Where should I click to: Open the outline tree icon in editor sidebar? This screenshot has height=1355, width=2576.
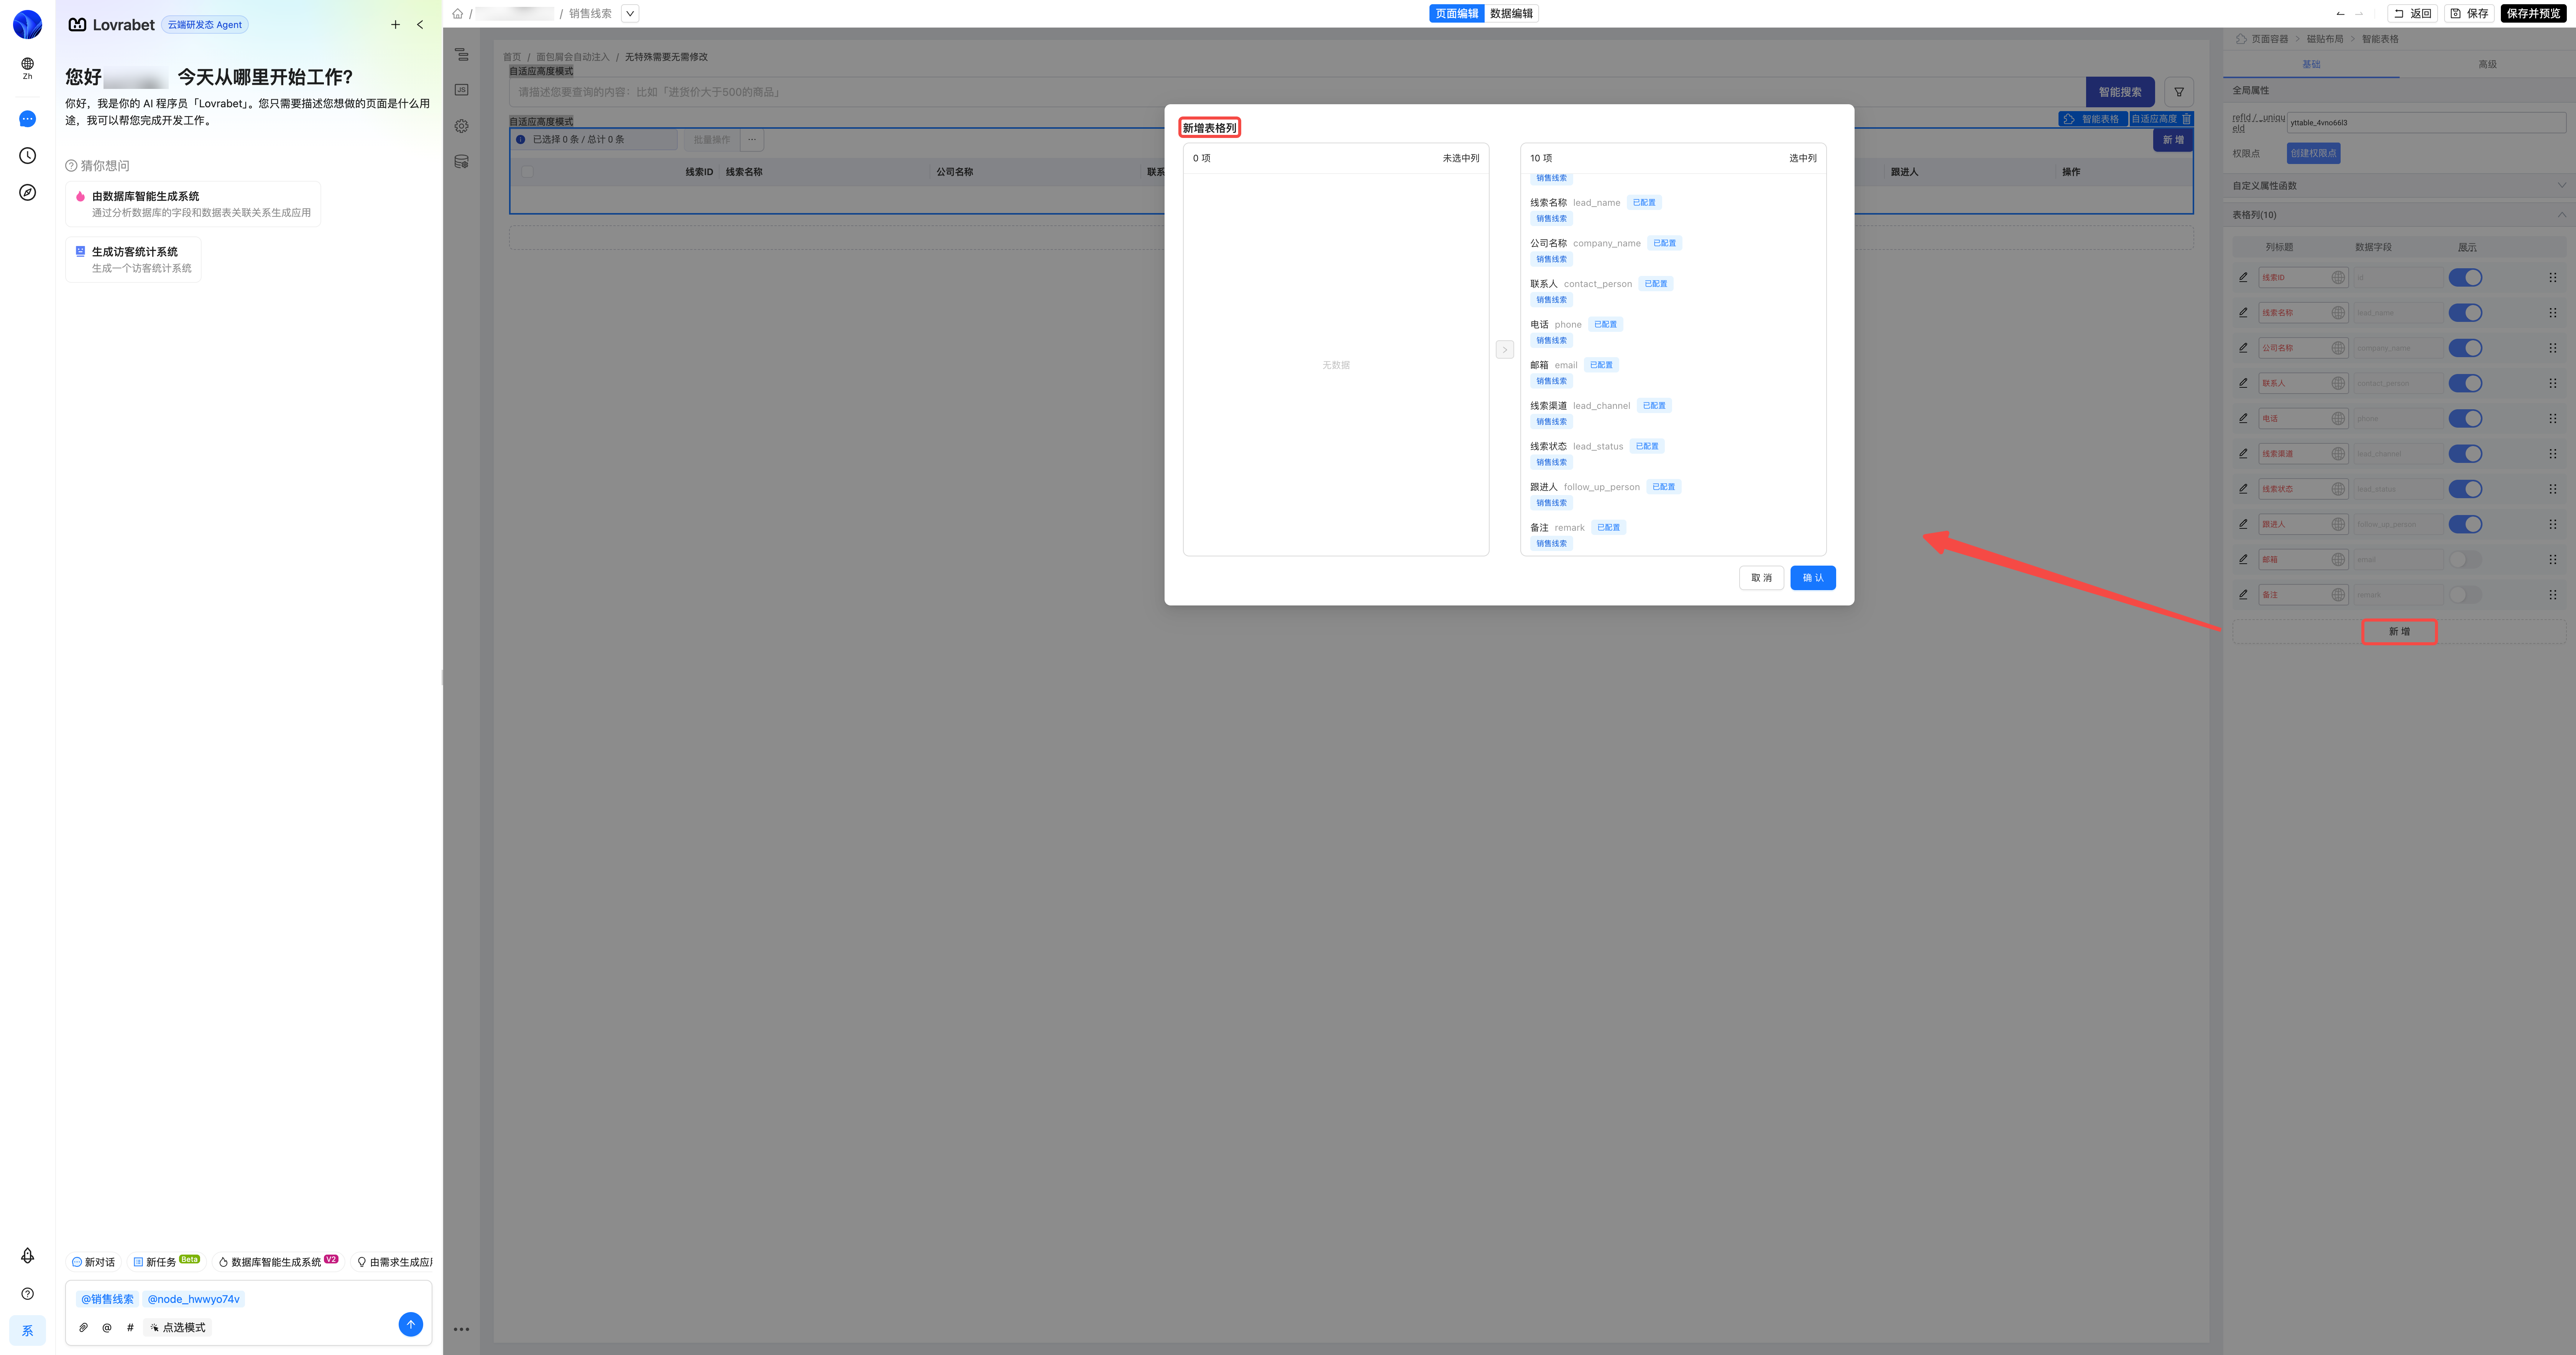click(461, 55)
